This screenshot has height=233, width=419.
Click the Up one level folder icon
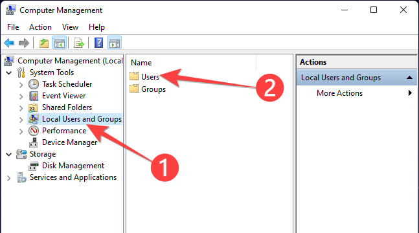[44, 43]
